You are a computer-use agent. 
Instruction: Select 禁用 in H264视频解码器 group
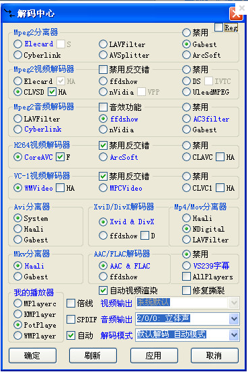tap(186, 145)
